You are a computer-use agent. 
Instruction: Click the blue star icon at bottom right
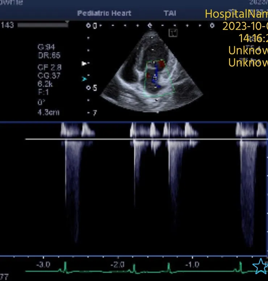260,266
